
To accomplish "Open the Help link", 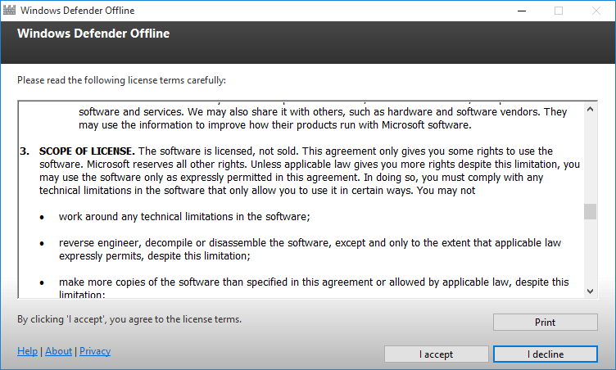I will click(x=28, y=351).
